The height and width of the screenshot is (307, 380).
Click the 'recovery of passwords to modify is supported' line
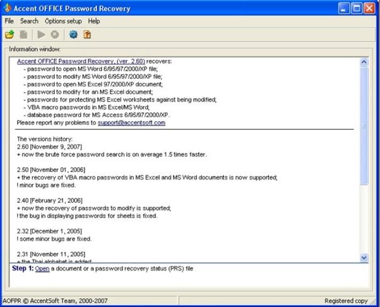pos(94,208)
